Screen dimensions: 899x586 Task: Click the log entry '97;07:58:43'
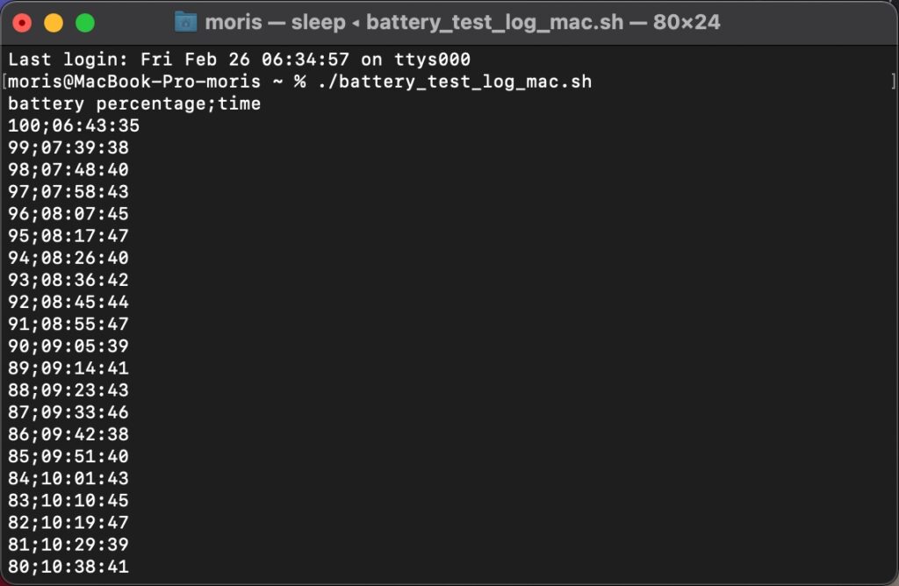(x=68, y=192)
